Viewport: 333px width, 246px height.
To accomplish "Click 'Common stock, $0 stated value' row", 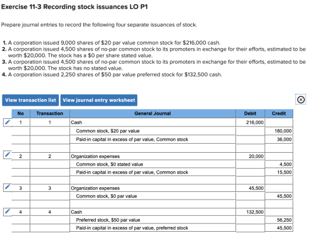I will 153,164.
